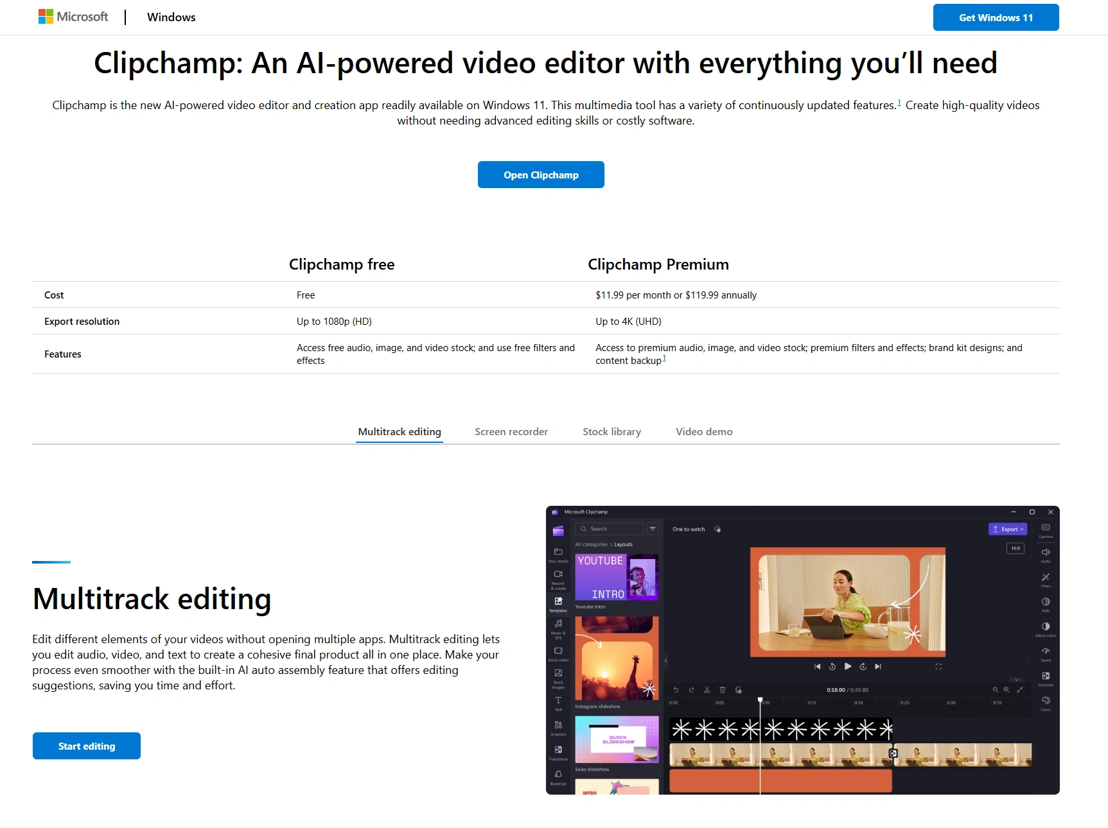Image resolution: width=1108 pixels, height=828 pixels.
Task: Click the undo arrow above the timeline
Action: coord(676,690)
